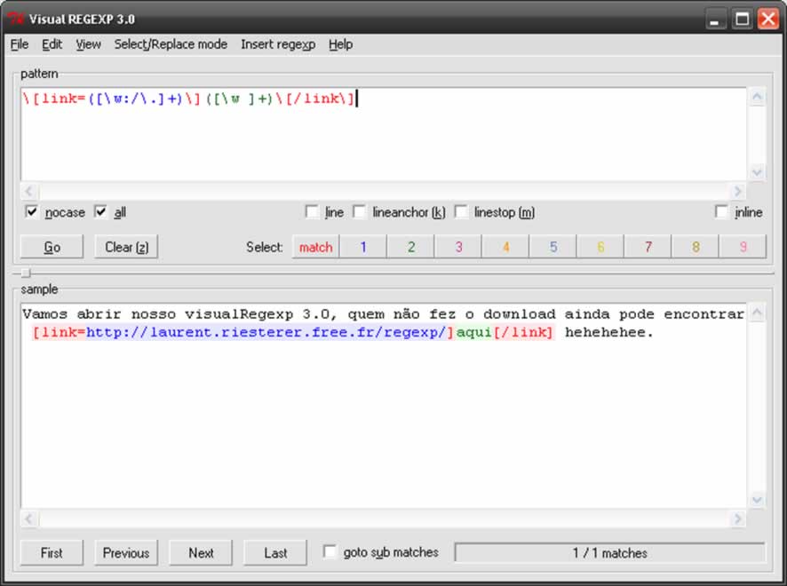
Task: Open the Insert regexp menu
Action: tap(277, 44)
